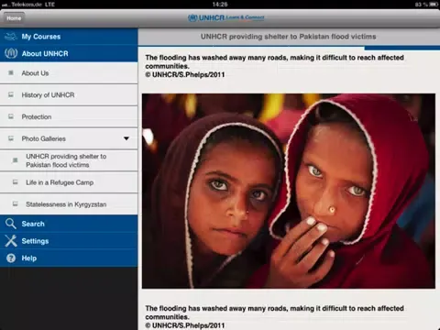Image resolution: width=440 pixels, height=330 pixels.
Task: Click the gallery title header text
Action: tap(288, 37)
